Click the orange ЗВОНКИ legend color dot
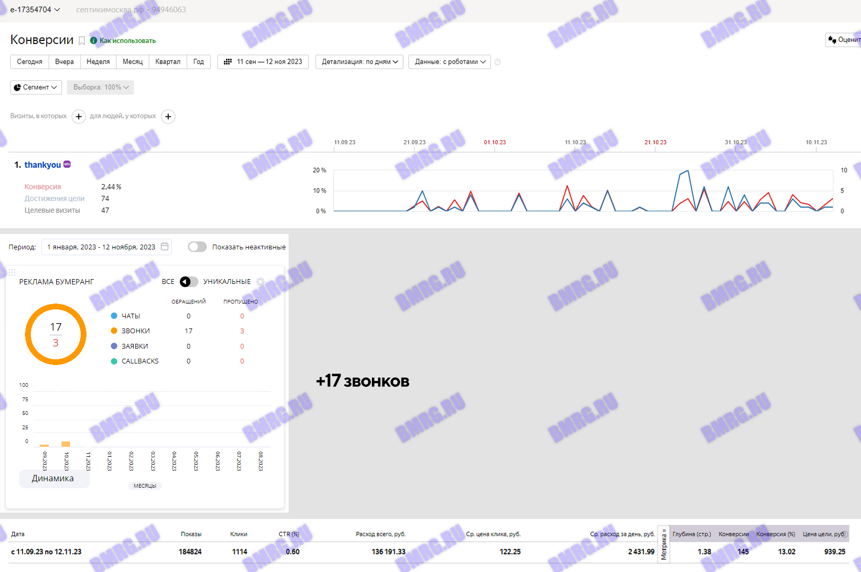Screen dimensions: 861x572 pyautogui.click(x=114, y=331)
